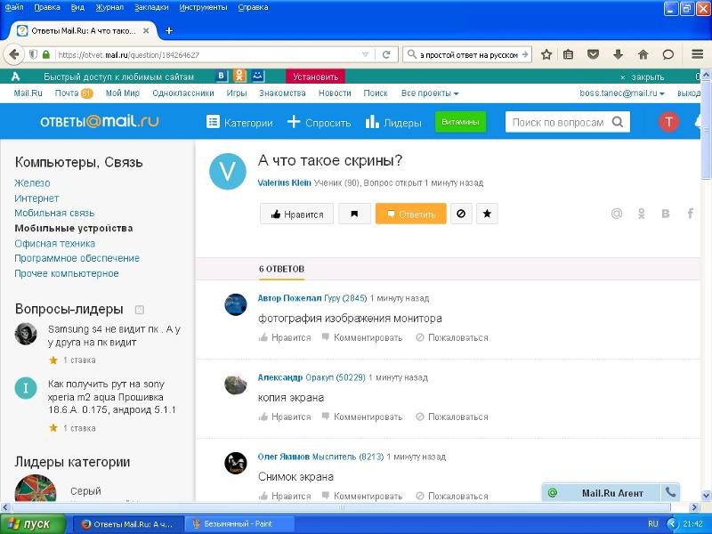
Task: Open the Закладки menu
Action: coord(151,7)
